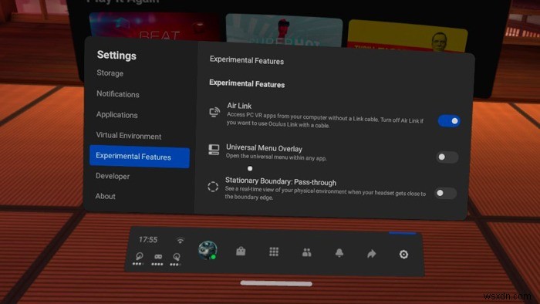This screenshot has height=304, width=540.
Task: Open Storage settings
Action: 110,73
